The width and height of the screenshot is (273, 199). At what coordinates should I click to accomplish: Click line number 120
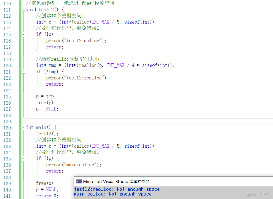7,66
